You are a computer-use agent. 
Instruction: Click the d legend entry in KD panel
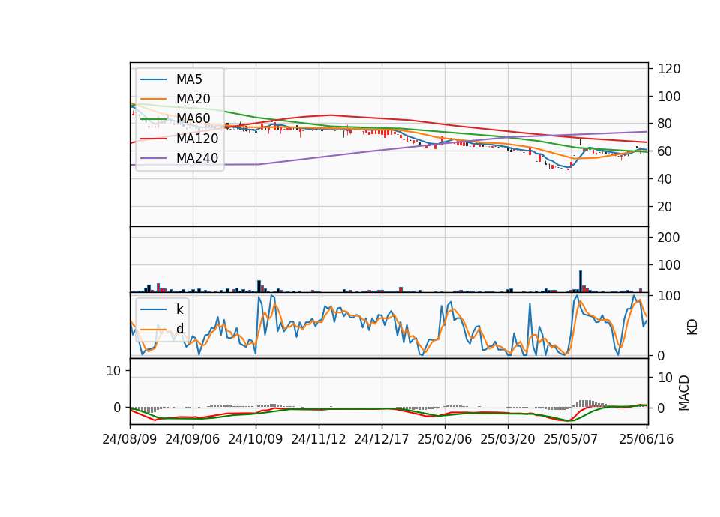[179, 329]
